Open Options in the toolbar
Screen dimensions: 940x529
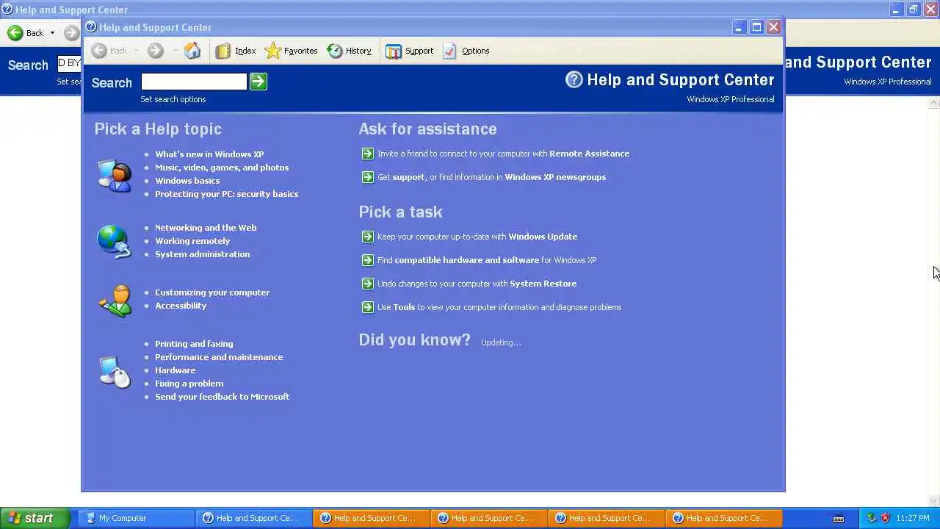click(x=466, y=51)
